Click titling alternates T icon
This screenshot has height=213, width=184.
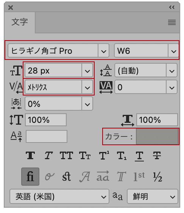click(121, 177)
